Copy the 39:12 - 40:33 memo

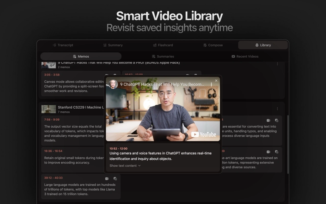(x=115, y=178)
